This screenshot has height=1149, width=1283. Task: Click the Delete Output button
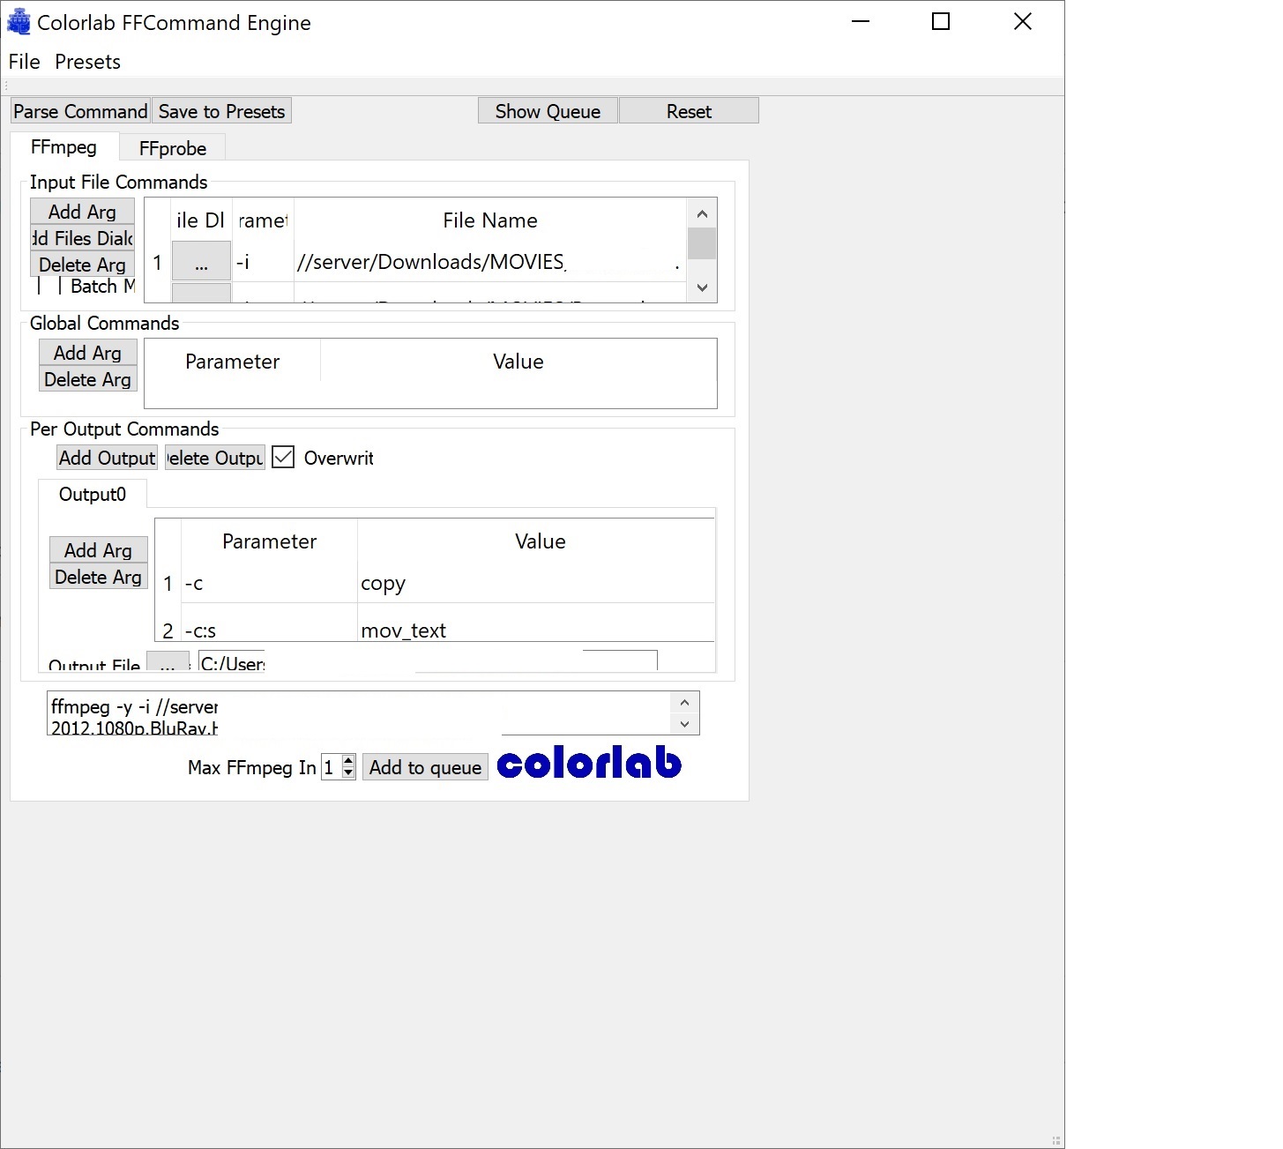[215, 458]
